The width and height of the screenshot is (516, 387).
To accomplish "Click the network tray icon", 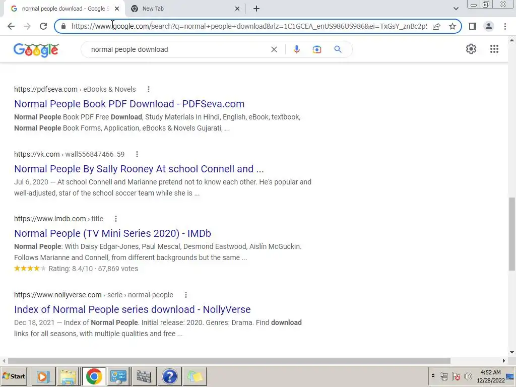I will point(443,376).
